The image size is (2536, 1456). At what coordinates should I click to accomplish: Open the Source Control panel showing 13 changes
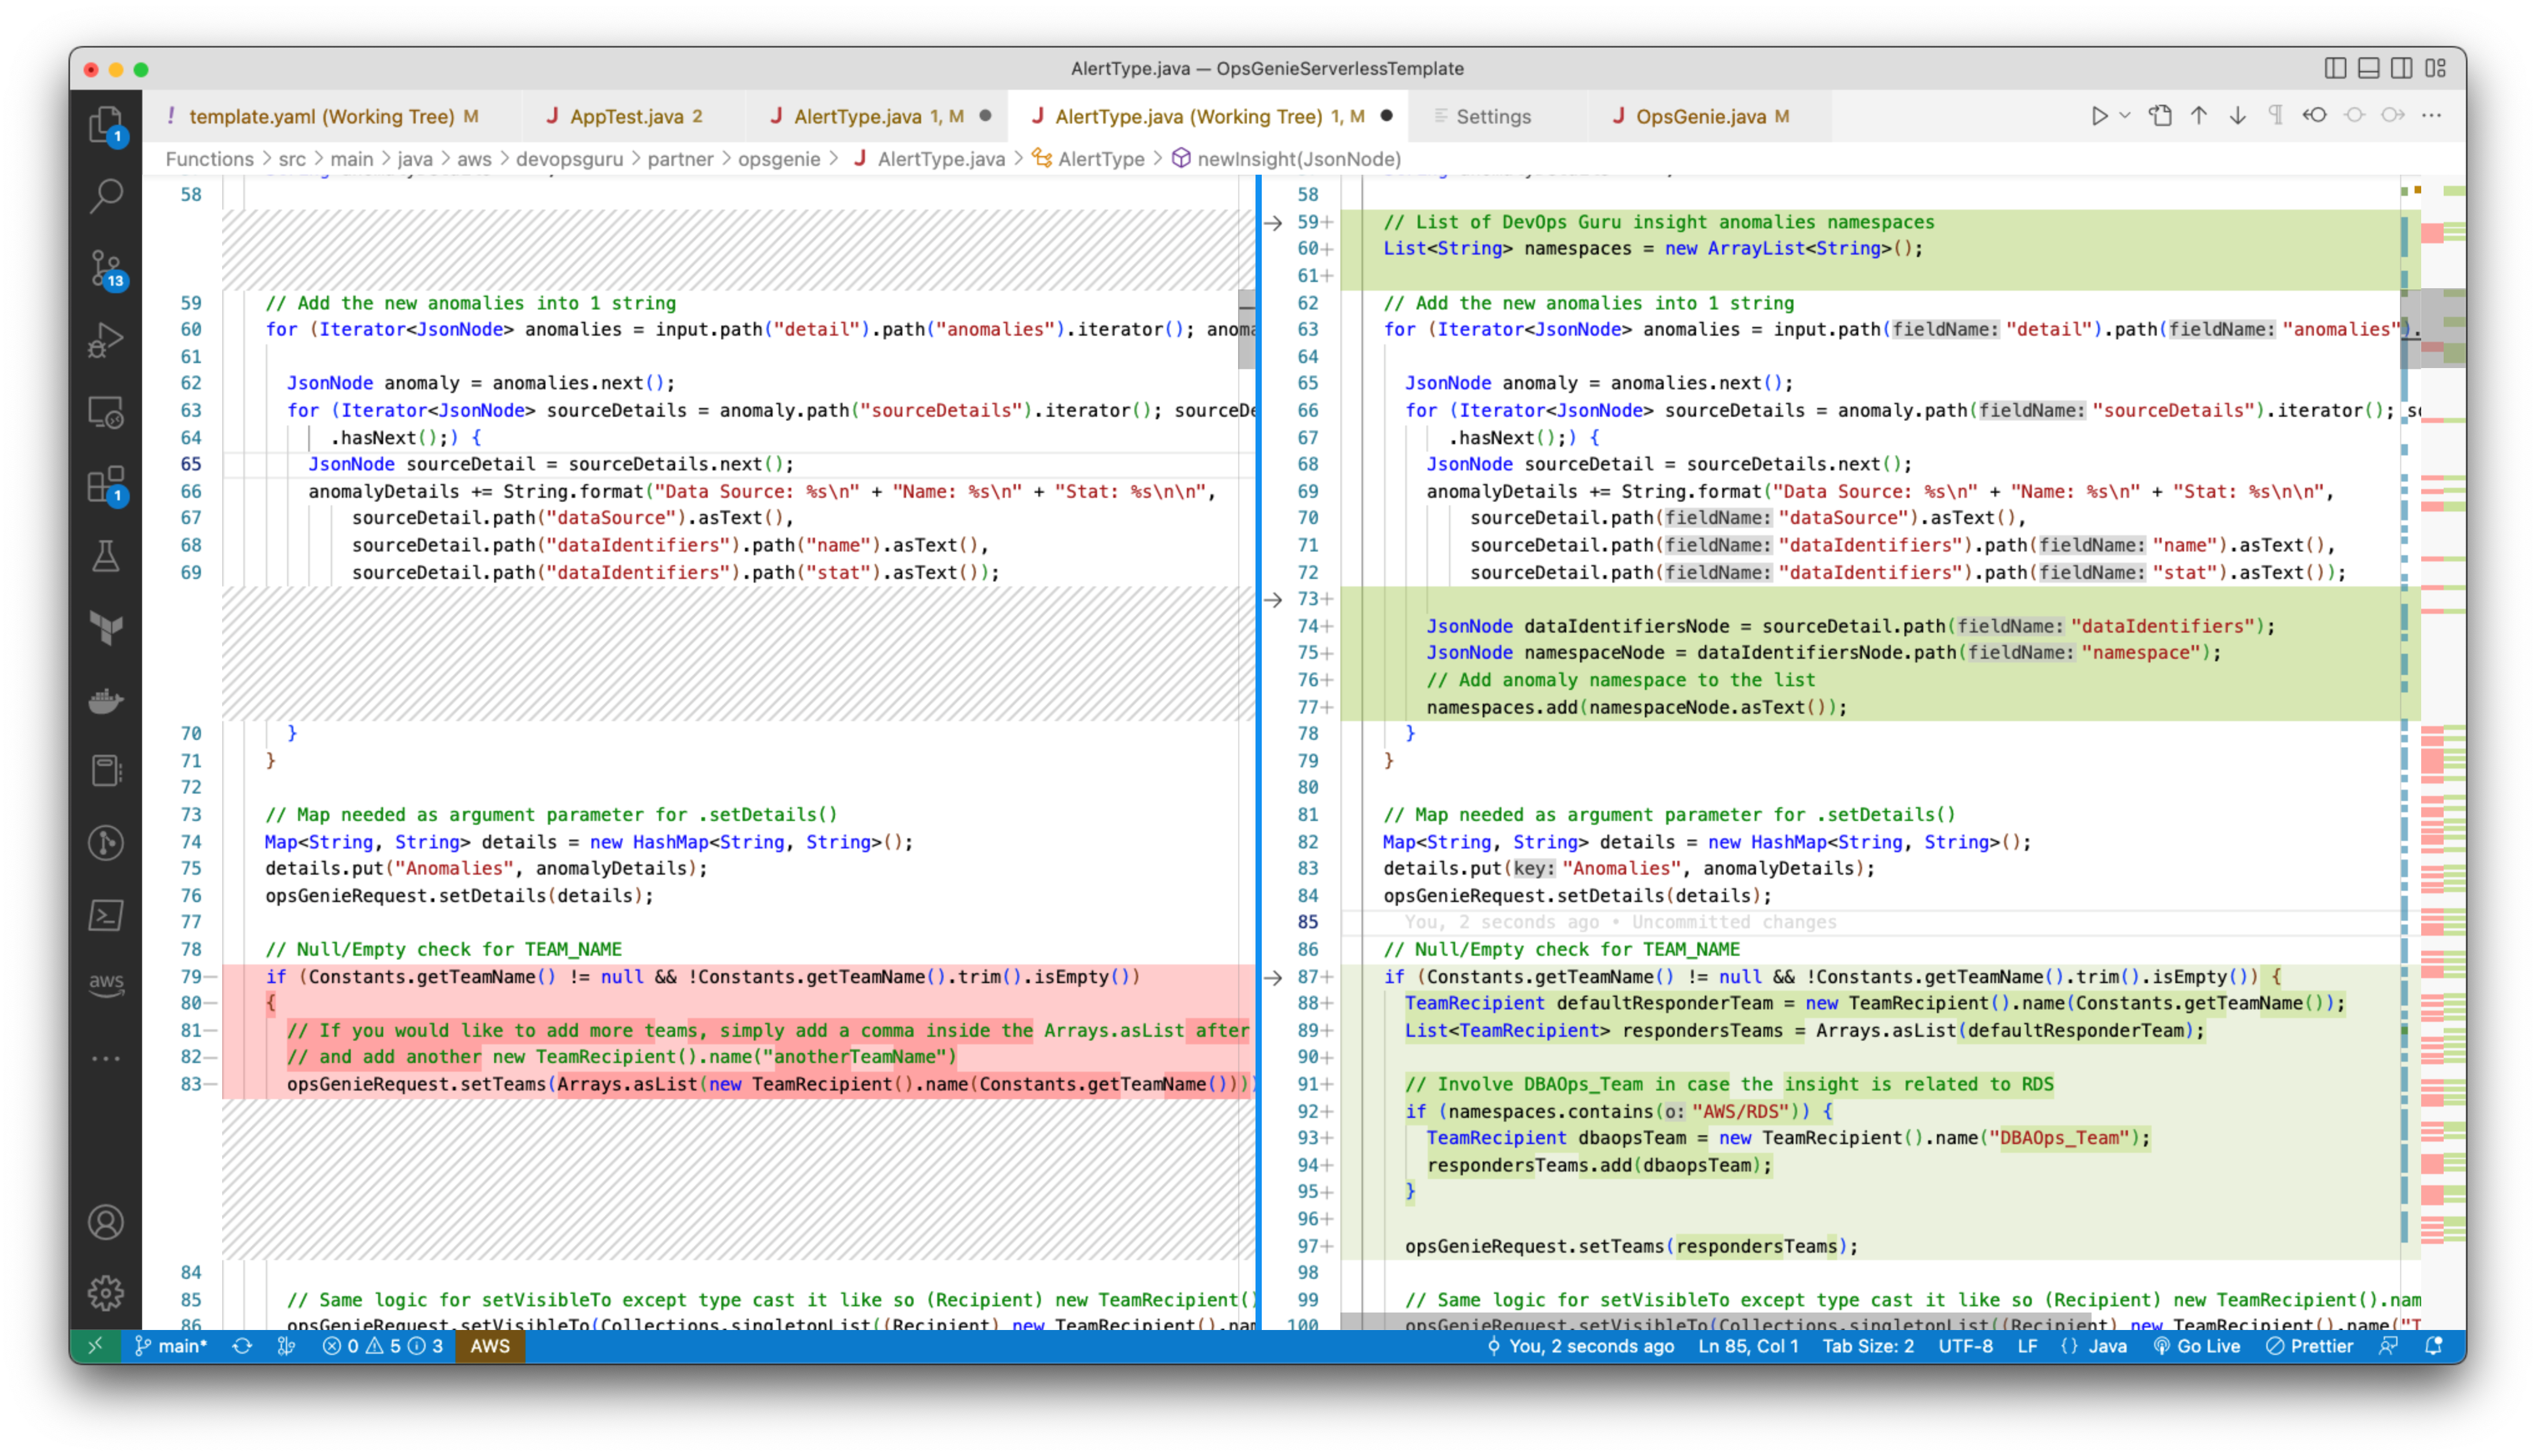click(106, 268)
